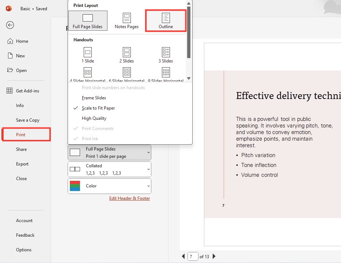Select the Outline print layout
The height and width of the screenshot is (263, 341).
[166, 21]
